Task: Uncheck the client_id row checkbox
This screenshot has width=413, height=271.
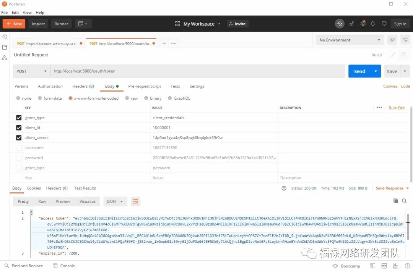Action: (x=19, y=128)
